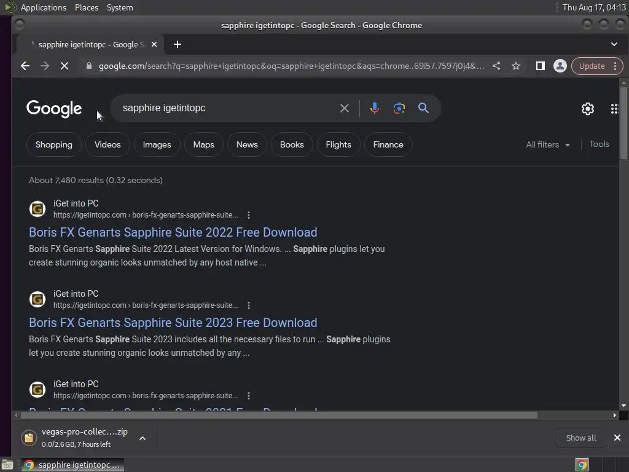629x472 pixels.
Task: Click the About 7,480 results text
Action: (95, 180)
